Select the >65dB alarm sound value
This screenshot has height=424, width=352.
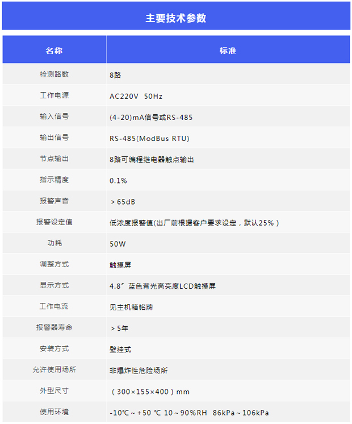pyautogui.click(x=123, y=202)
